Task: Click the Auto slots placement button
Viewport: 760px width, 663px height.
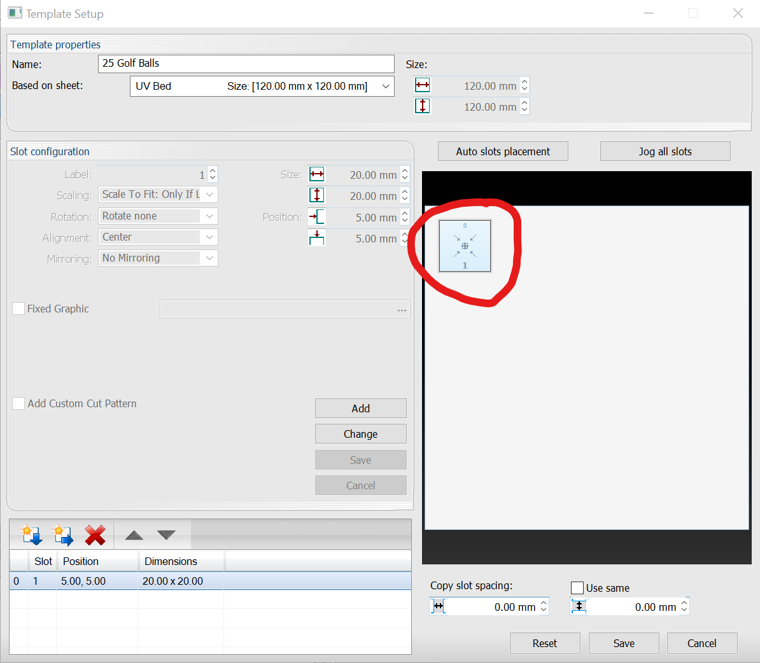Action: [x=503, y=151]
